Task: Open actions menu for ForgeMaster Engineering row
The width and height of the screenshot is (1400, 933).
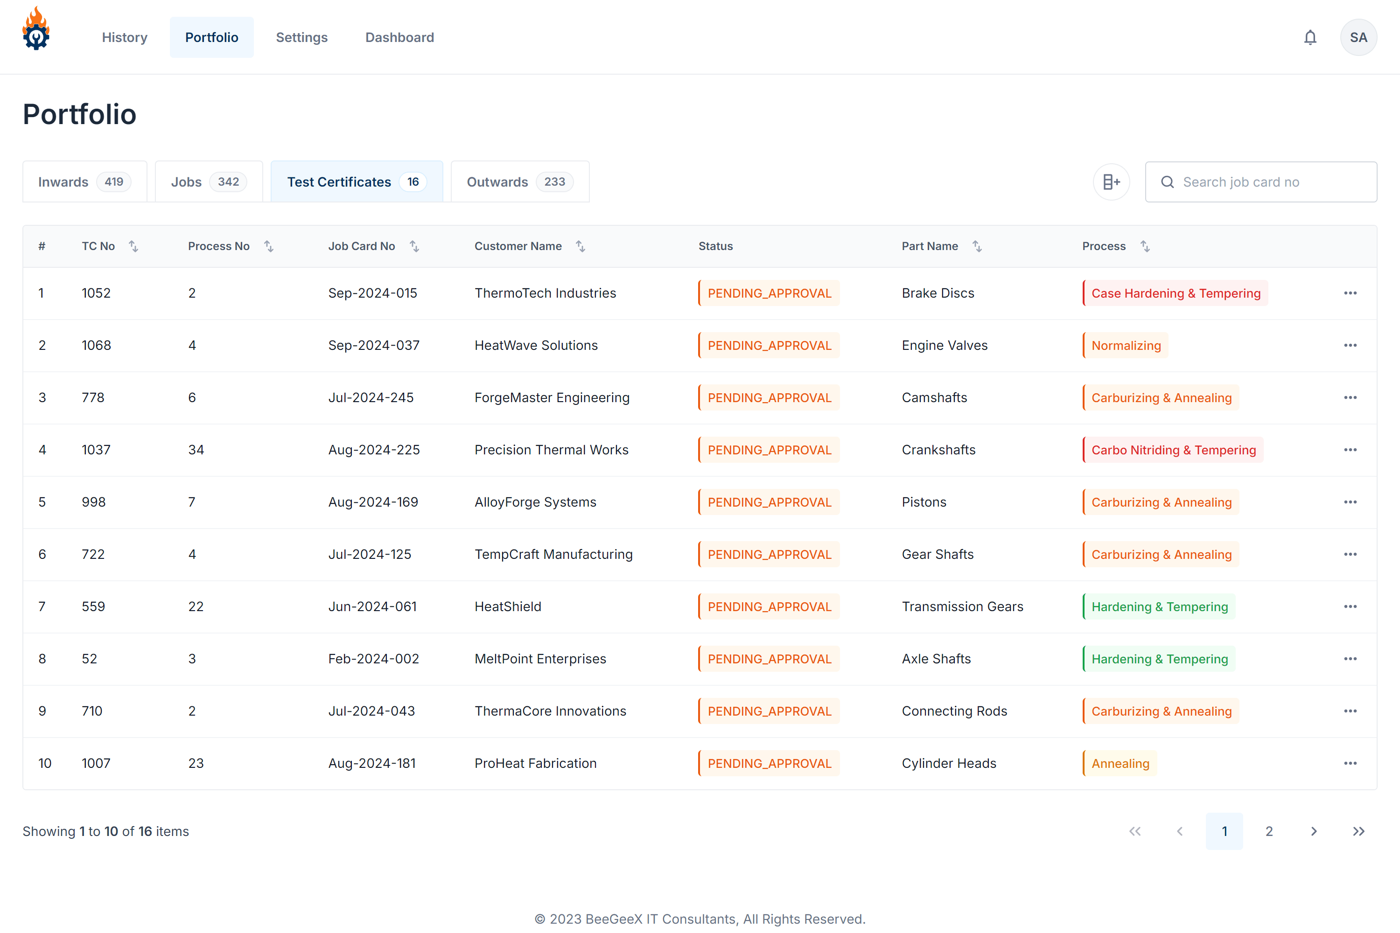Action: [x=1350, y=398]
